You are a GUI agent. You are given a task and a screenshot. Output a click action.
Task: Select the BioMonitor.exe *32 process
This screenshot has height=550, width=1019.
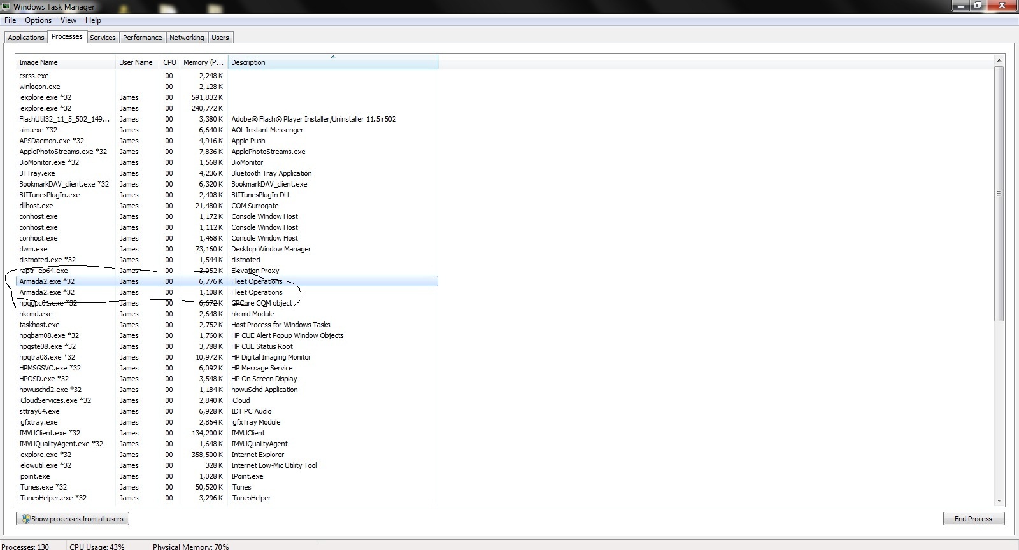[227, 162]
